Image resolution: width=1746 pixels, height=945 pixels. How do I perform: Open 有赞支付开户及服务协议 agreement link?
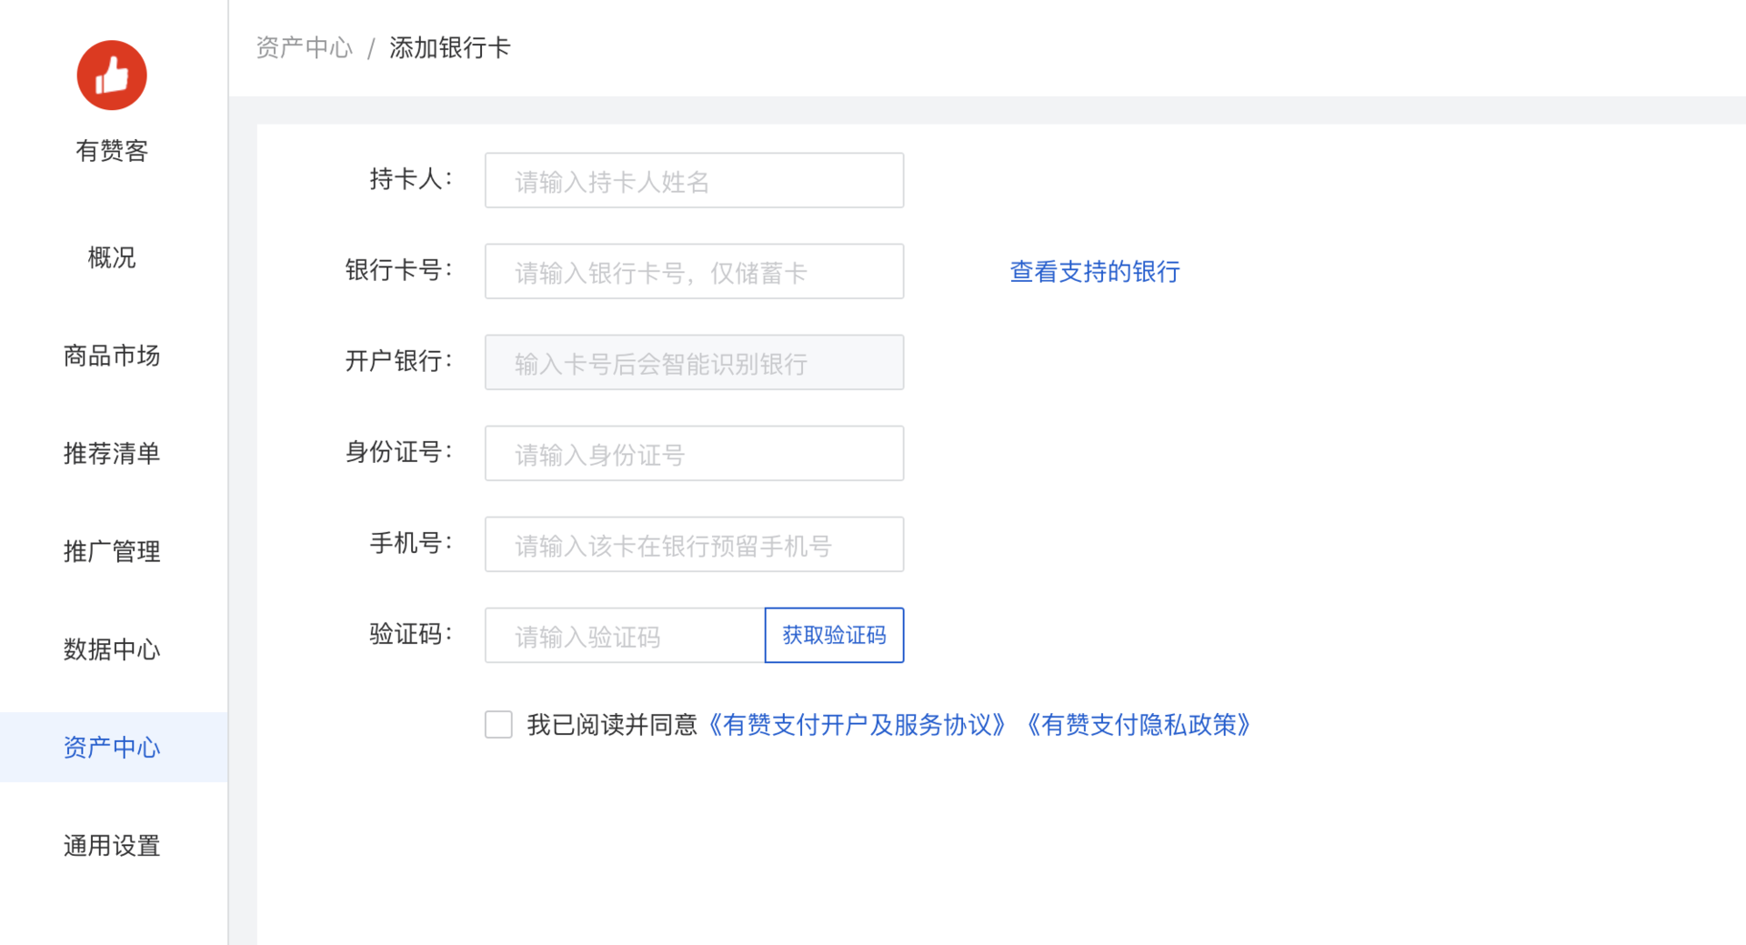pos(857,725)
